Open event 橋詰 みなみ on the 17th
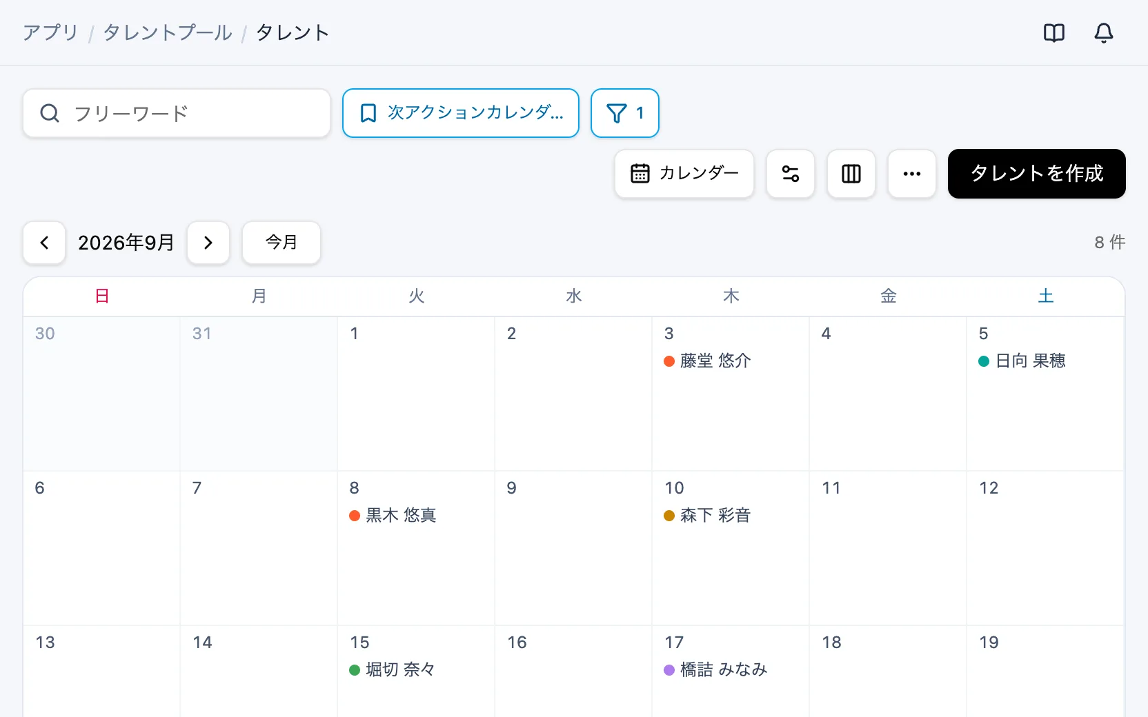Viewport: 1148px width, 717px height. pos(715,669)
